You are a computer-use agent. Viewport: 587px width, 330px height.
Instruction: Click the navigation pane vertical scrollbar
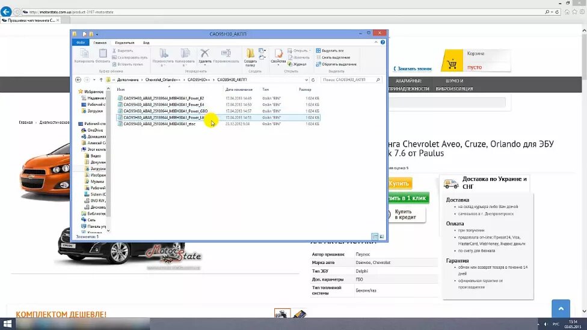(109, 153)
